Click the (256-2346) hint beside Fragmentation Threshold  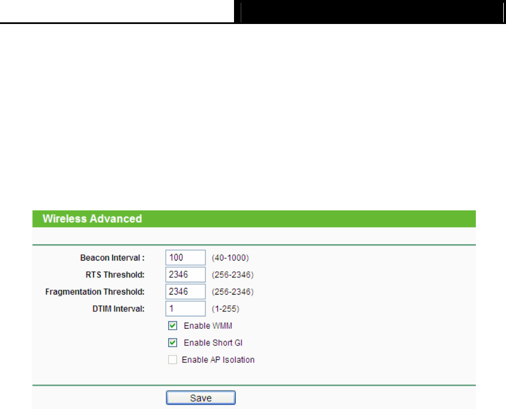pos(233,292)
